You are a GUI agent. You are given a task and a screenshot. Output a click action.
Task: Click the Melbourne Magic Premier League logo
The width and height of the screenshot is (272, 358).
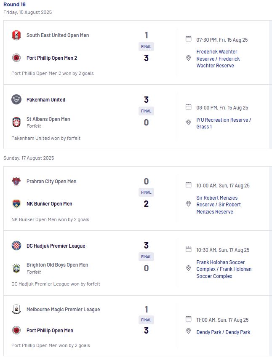pyautogui.click(x=16, y=309)
